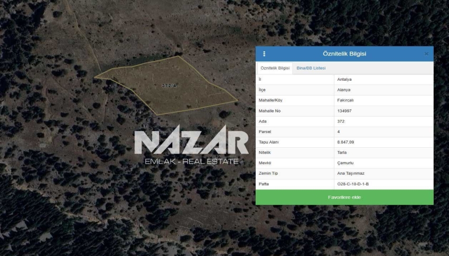Screen dimensions: 449x256
Task: Select the Zemin Tip value Ana Taşınmaz
Action: pyautogui.click(x=350, y=174)
